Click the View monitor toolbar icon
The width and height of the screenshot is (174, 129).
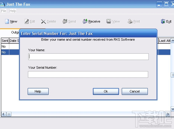(109, 21)
